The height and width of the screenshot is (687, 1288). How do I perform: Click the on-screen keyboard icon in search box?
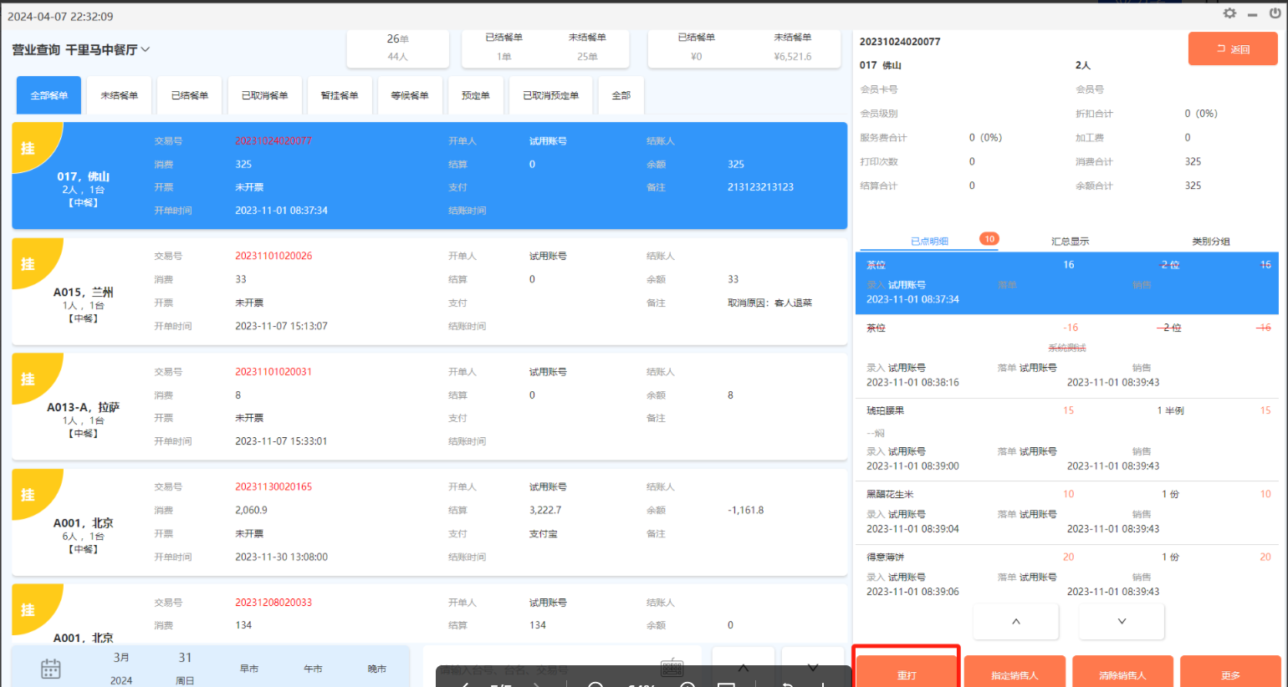point(672,667)
